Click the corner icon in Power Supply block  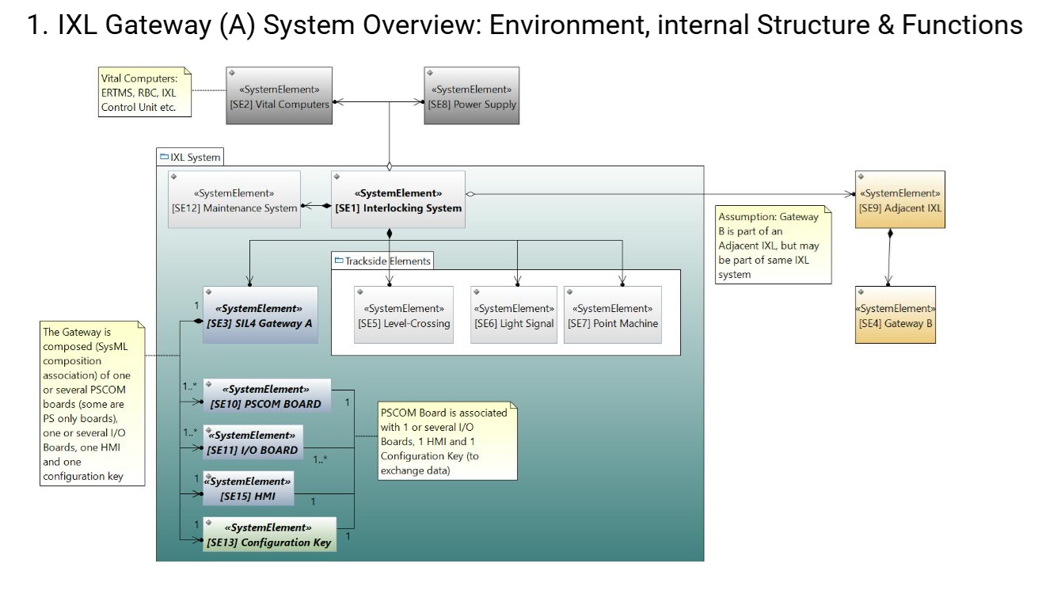point(431,73)
